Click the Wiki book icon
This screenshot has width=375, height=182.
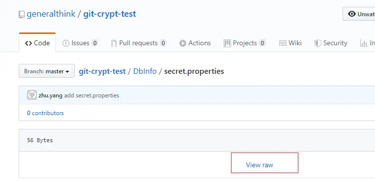point(283,43)
